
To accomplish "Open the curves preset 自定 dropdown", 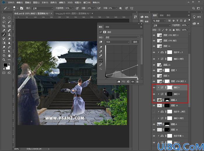I will tap(122, 37).
